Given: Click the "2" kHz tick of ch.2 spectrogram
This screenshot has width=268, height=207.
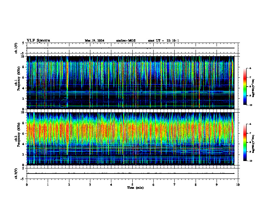Looking at the screenshot, I should point(24,155).
